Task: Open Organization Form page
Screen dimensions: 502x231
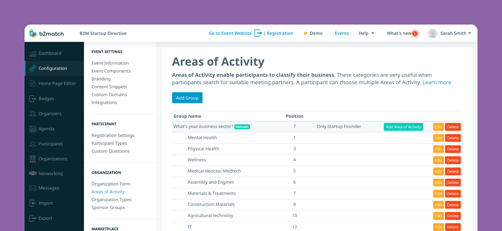Action: (111, 184)
